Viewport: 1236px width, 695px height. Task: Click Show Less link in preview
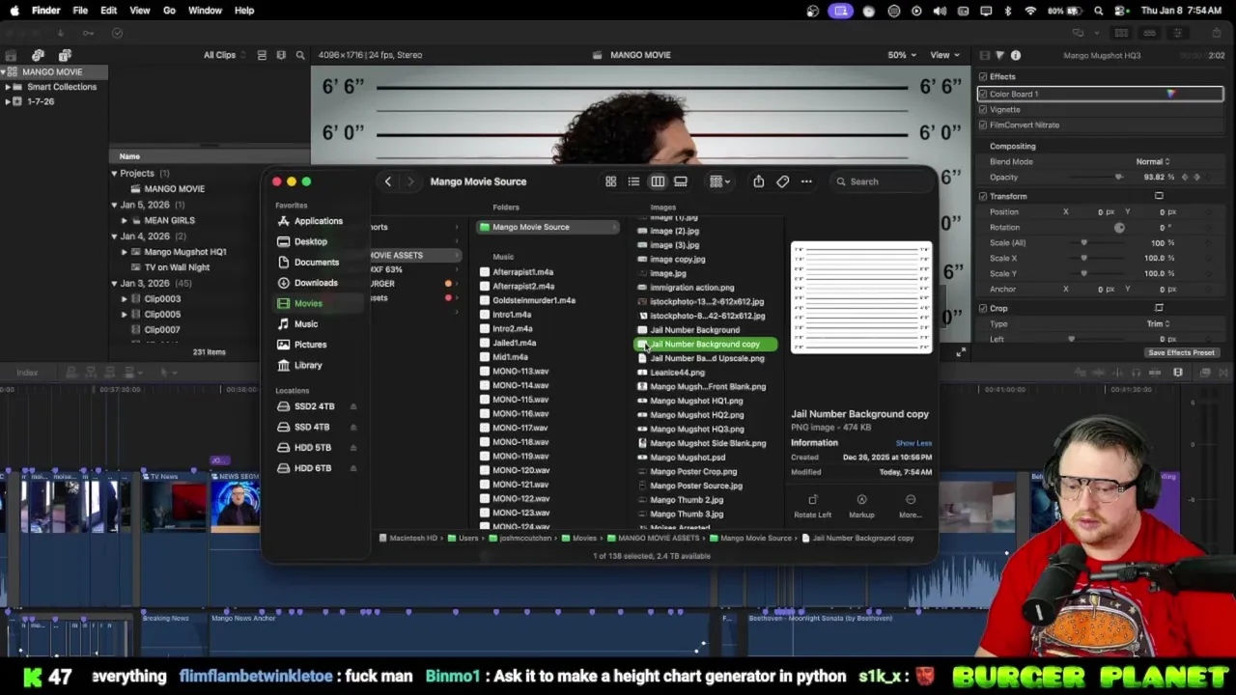[x=913, y=443]
